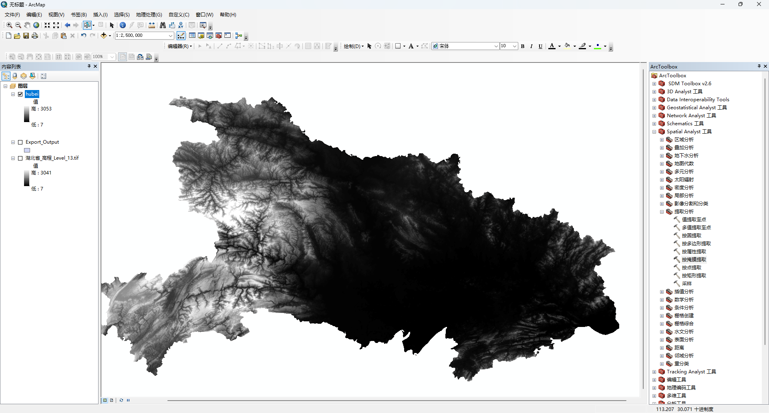Save the map with floppy disk icon
This screenshot has width=769, height=413.
(26, 36)
